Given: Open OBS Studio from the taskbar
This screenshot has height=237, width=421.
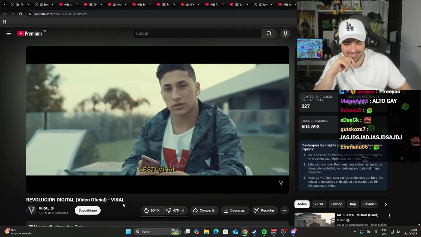Looking at the screenshot, I should (284, 232).
